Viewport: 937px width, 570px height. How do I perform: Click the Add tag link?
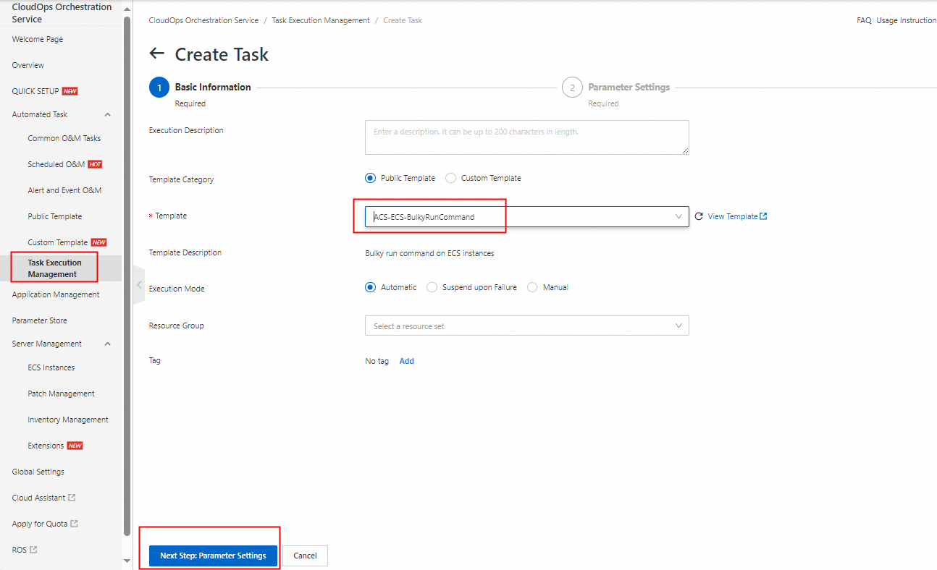pos(407,361)
